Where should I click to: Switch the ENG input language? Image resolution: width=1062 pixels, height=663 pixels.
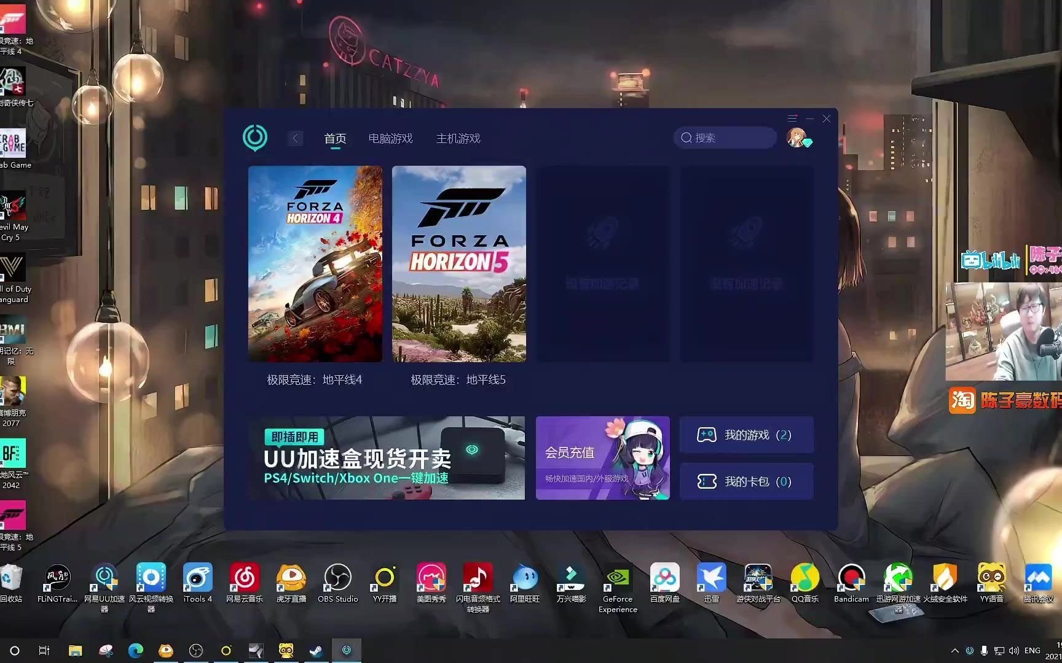(1032, 651)
